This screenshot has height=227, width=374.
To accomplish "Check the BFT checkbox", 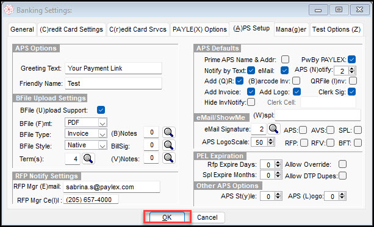I will tap(358, 143).
